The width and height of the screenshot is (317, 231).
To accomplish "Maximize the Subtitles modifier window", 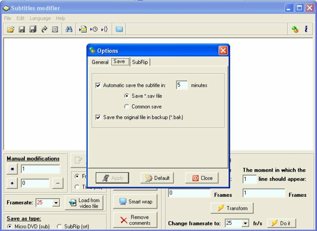I will pyautogui.click(x=299, y=8).
